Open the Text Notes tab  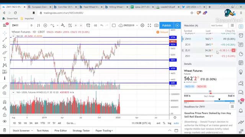coord(42,131)
